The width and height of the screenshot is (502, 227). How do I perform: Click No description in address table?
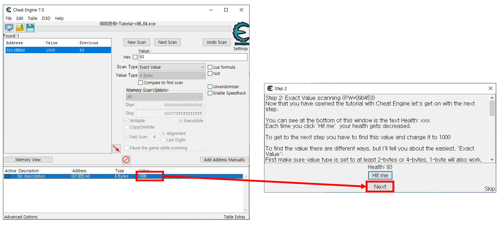pyautogui.click(x=31, y=176)
